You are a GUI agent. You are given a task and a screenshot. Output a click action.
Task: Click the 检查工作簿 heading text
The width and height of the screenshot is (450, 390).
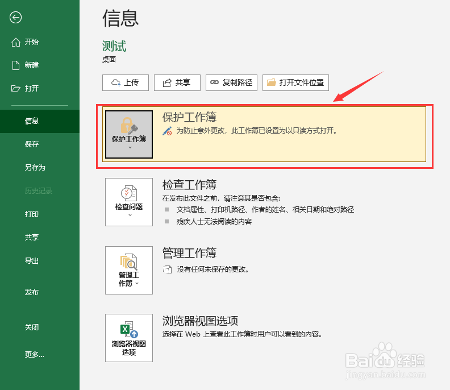pos(189,185)
